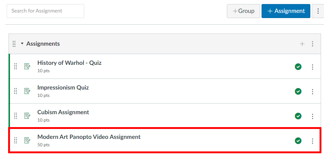
Task: Click 10 pts under Cubism Assignment
Action: click(x=43, y=120)
